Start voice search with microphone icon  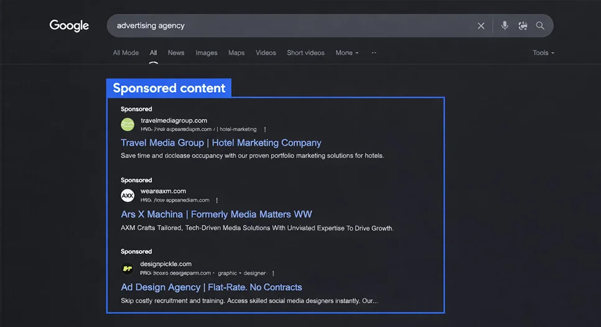click(505, 26)
